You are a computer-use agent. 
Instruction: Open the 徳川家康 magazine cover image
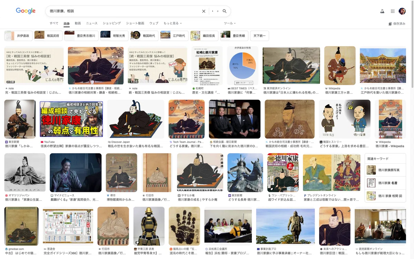coord(283,173)
